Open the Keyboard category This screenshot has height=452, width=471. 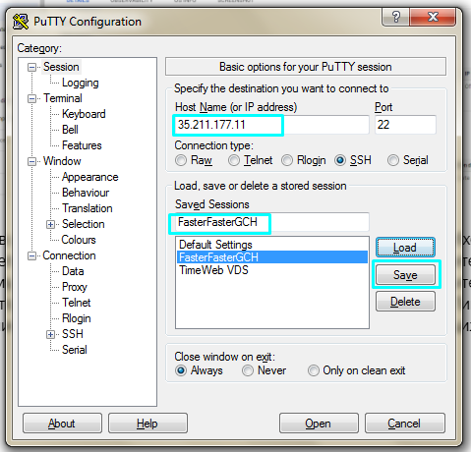84,114
